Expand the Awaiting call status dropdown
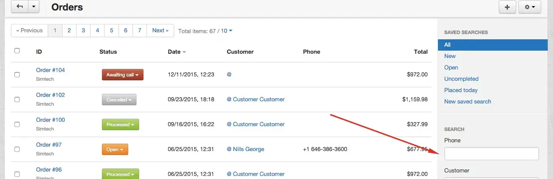The height and width of the screenshot is (179, 553). coord(122,75)
